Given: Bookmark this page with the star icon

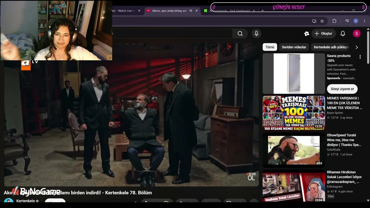Looking at the screenshot, I should point(322,21).
